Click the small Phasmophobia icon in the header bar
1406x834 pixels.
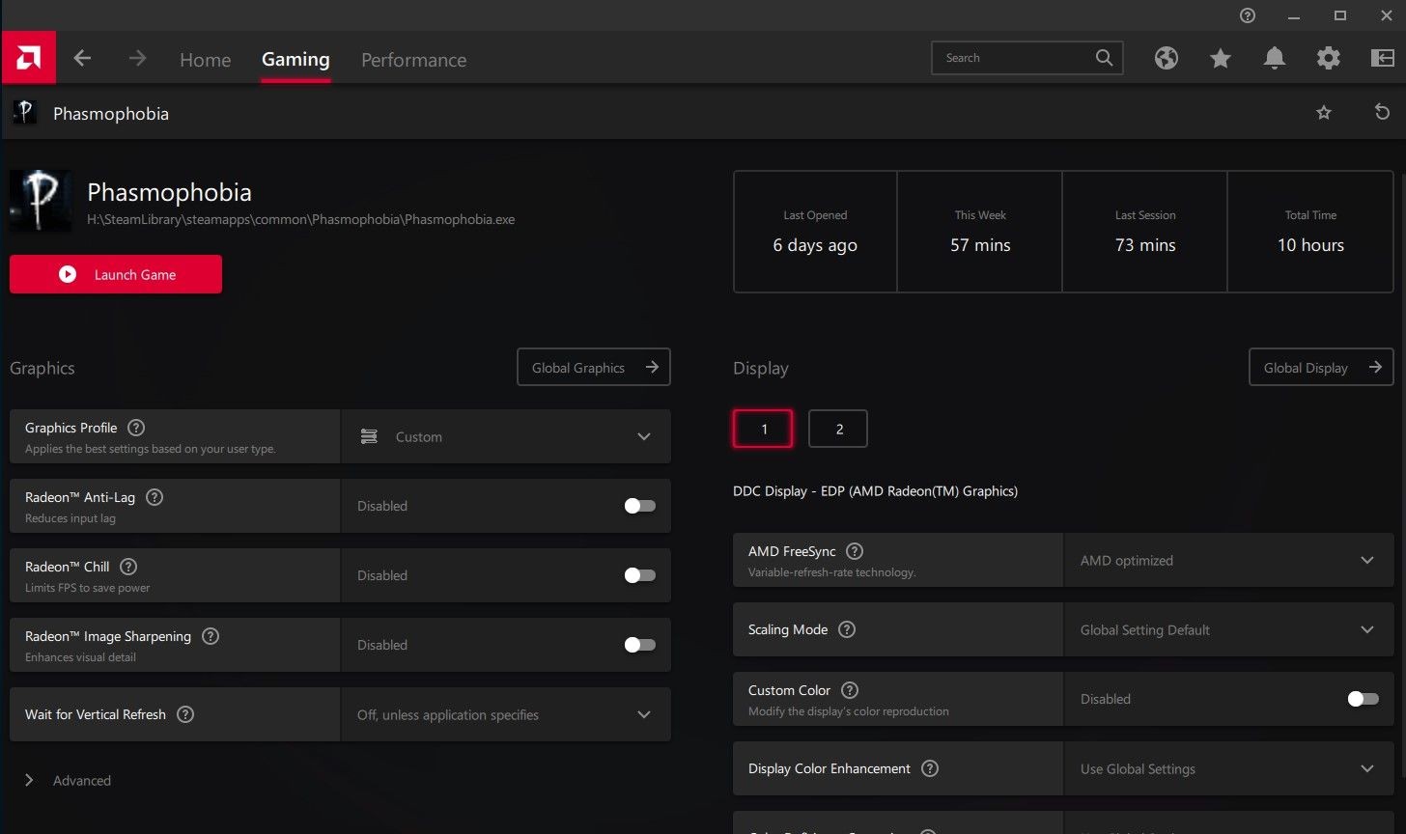click(x=24, y=113)
